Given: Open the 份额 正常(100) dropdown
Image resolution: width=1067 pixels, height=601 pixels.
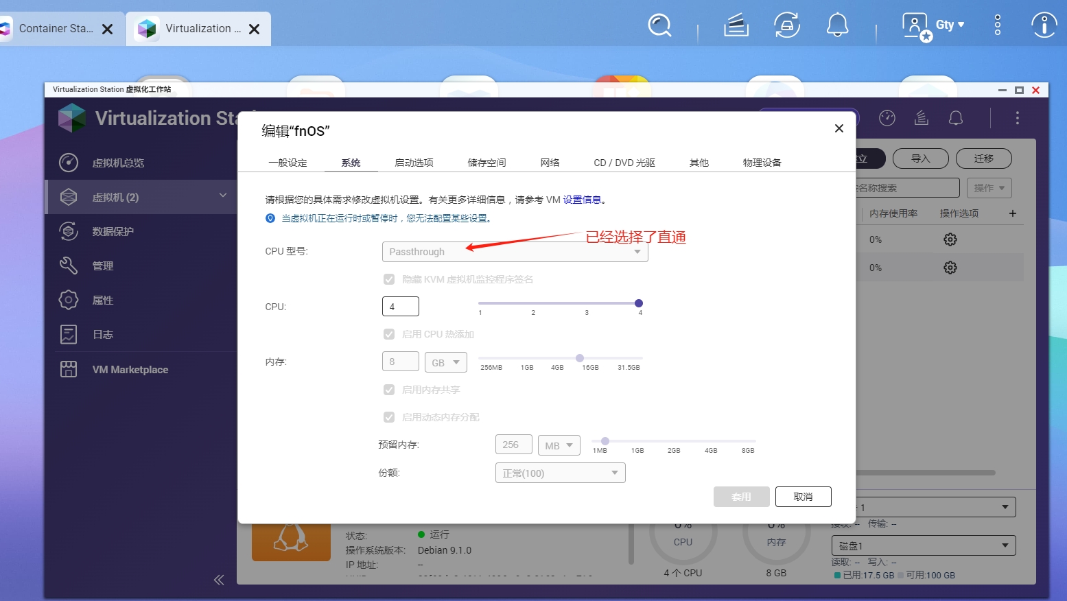Looking at the screenshot, I should click(560, 473).
